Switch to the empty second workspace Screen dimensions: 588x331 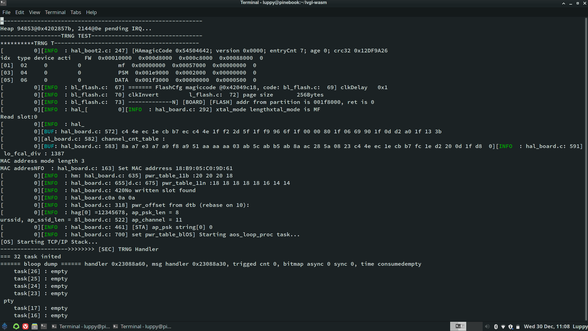click(x=474, y=326)
